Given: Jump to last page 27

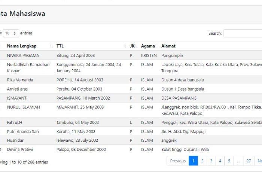Looking at the screenshot, I should point(249,161).
